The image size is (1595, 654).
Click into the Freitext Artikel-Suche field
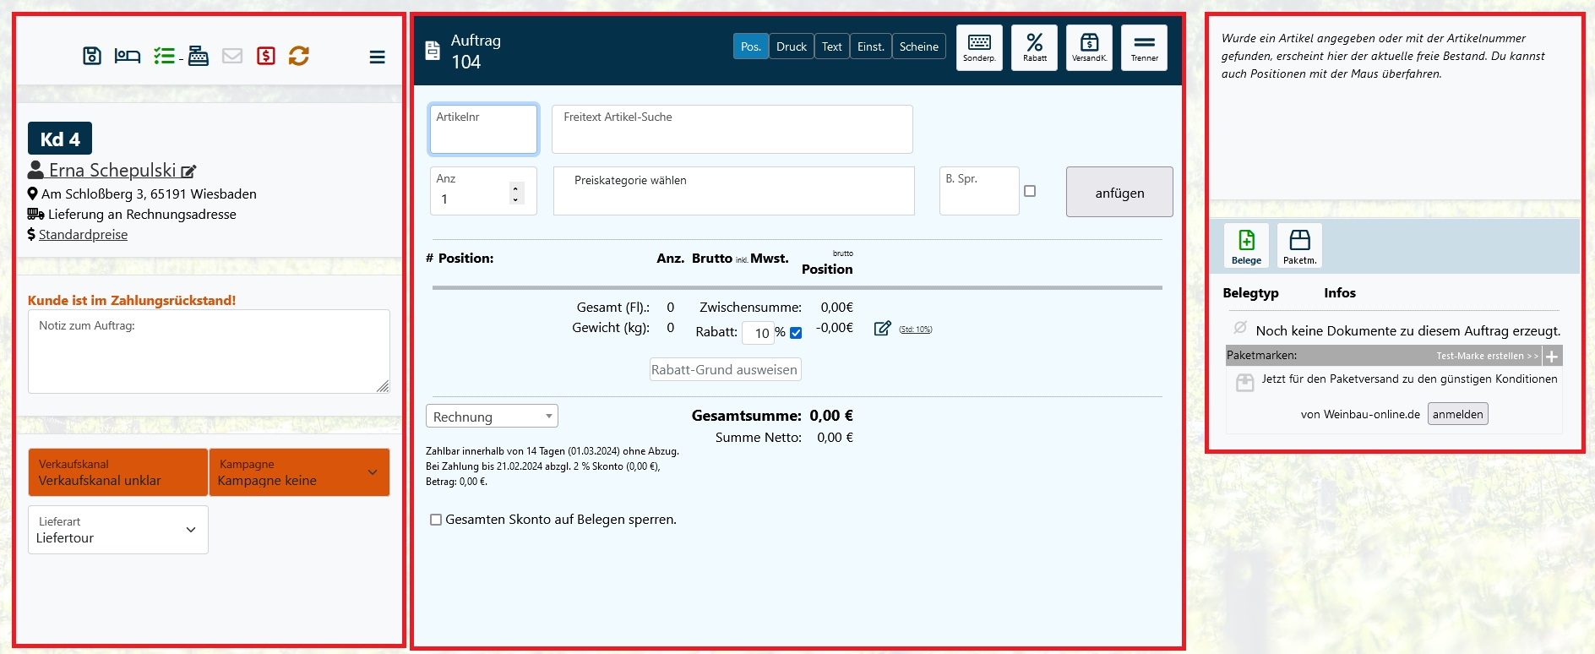[732, 129]
